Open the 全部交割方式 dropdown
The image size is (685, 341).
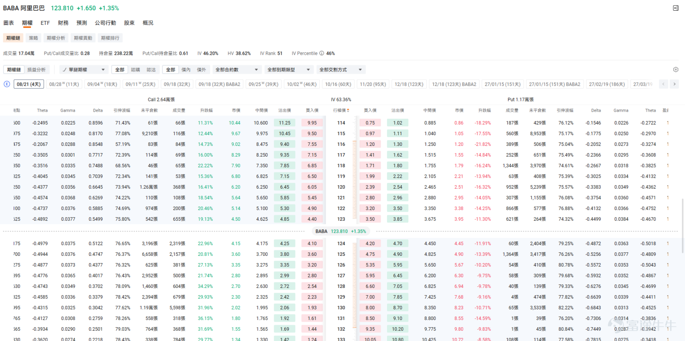341,70
